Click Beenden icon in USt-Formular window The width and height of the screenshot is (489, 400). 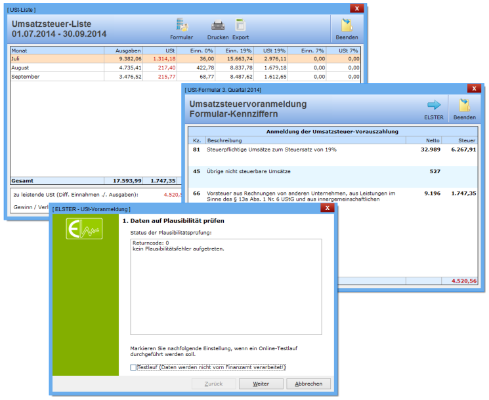(465, 105)
